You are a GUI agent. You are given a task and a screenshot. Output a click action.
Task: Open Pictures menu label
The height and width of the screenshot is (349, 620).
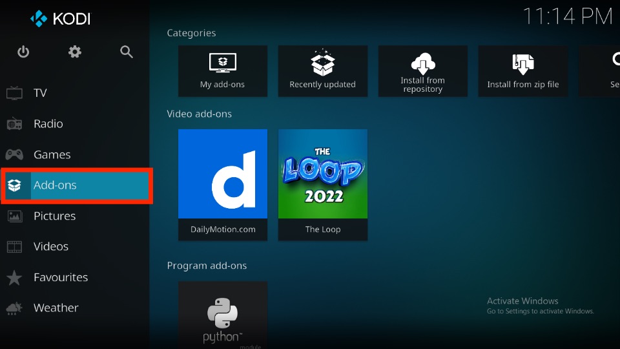click(x=54, y=216)
